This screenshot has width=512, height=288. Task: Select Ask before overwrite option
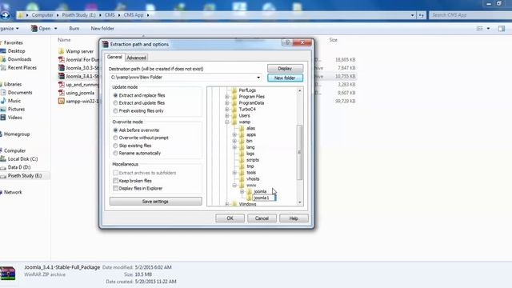pyautogui.click(x=115, y=130)
